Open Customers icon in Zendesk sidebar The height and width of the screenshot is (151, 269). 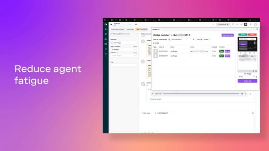(105, 39)
